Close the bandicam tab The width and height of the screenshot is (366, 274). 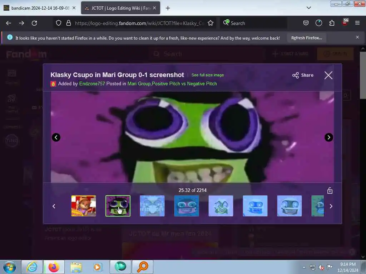click(x=74, y=8)
